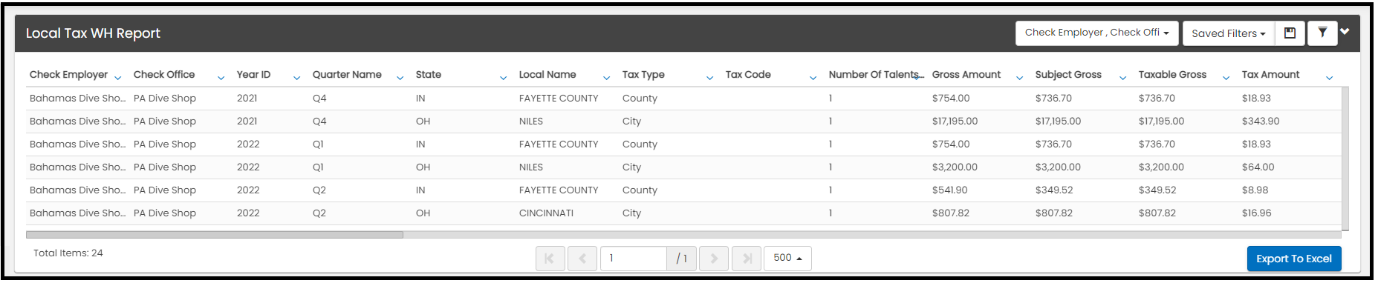Open State column filter chevron
Screen dimensions: 1378x283
pyautogui.click(x=503, y=78)
